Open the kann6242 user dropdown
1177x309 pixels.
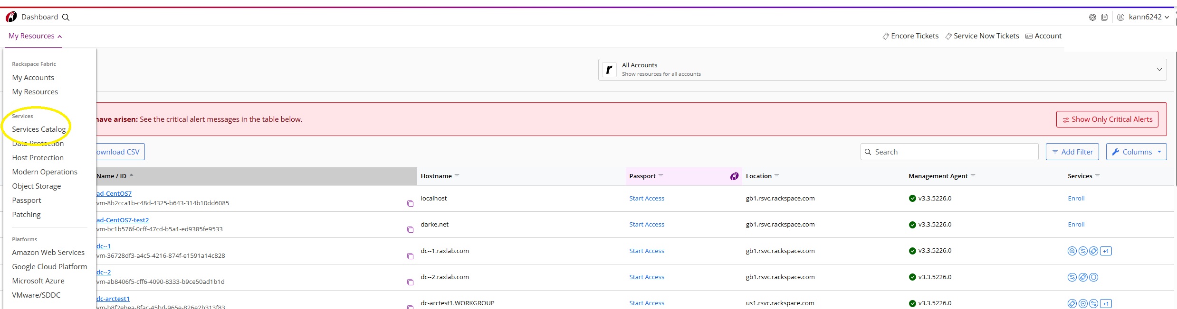tap(1148, 17)
